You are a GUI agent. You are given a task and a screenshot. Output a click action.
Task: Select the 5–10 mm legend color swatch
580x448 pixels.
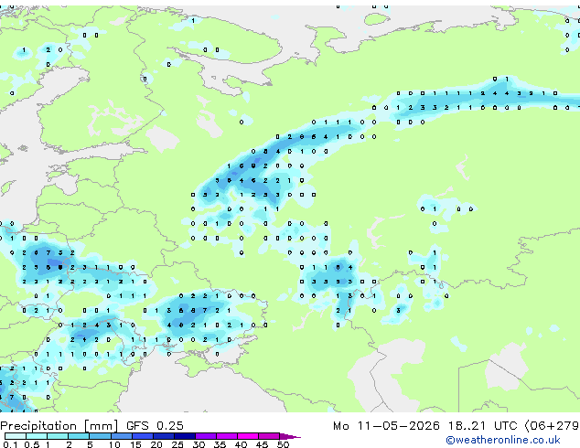tap(100, 436)
